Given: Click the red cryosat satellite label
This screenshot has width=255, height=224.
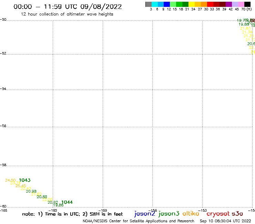Looking at the screenshot, I should [218, 214].
